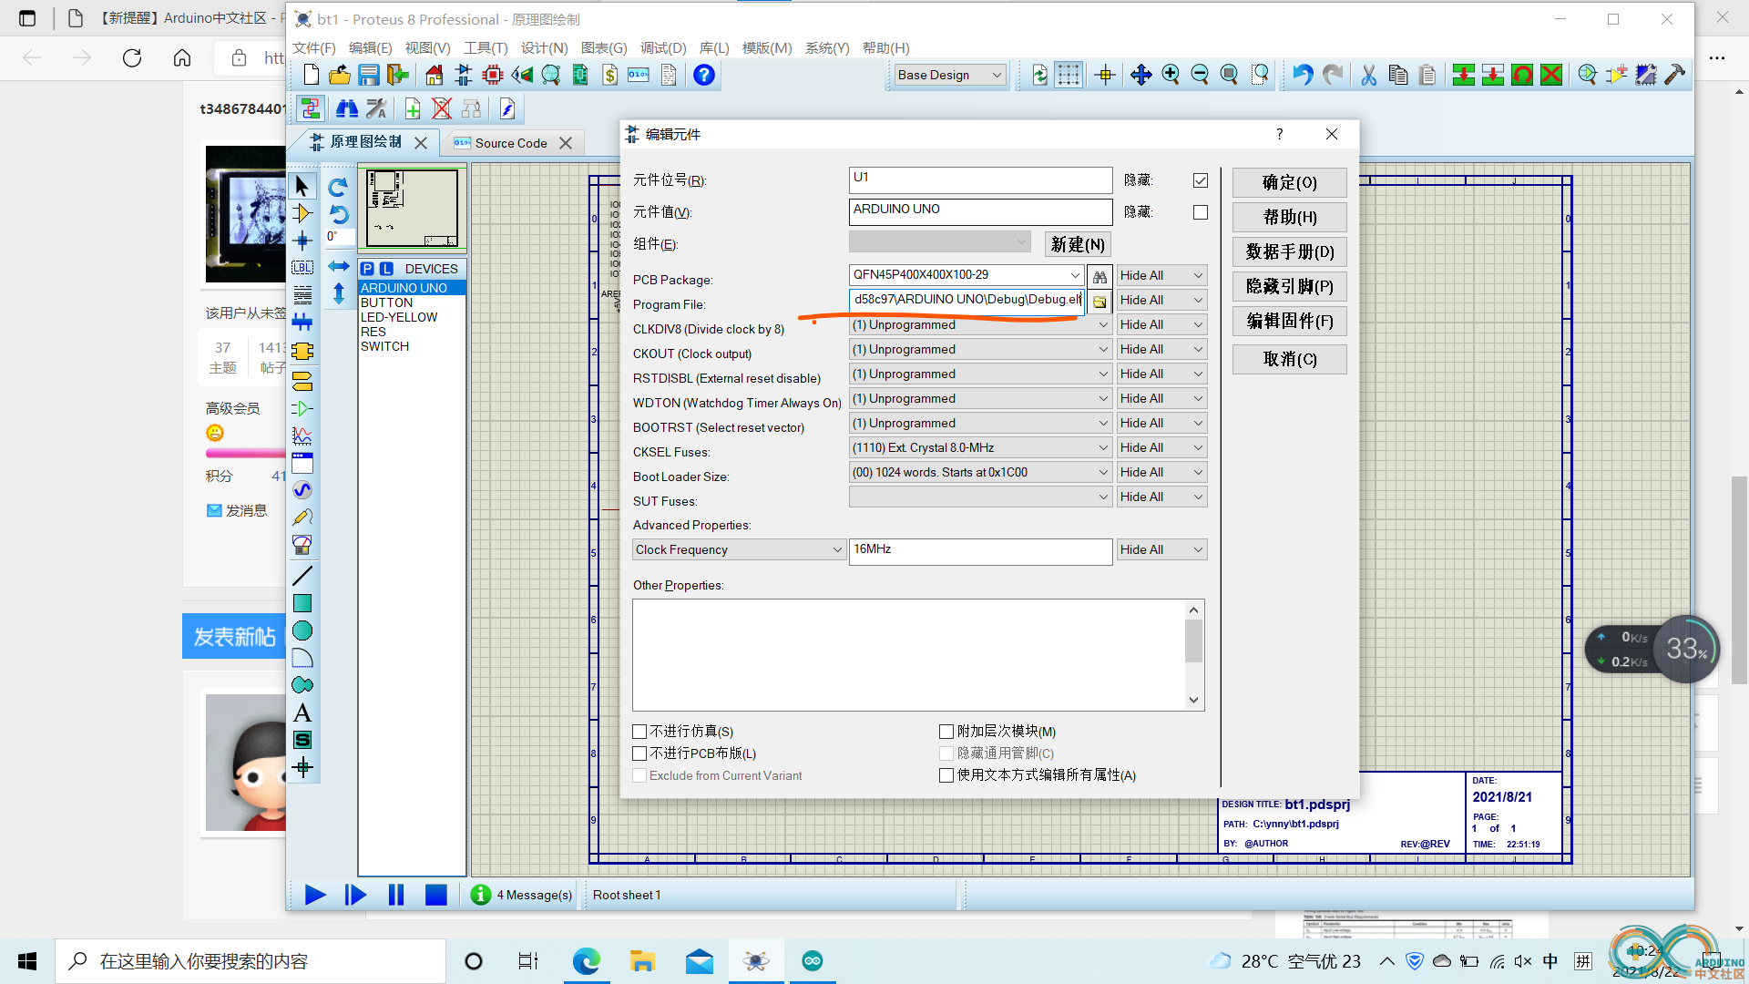Enable the 附加层次模块(M) checkbox
Viewport: 1749px width, 984px height.
pos(946,732)
